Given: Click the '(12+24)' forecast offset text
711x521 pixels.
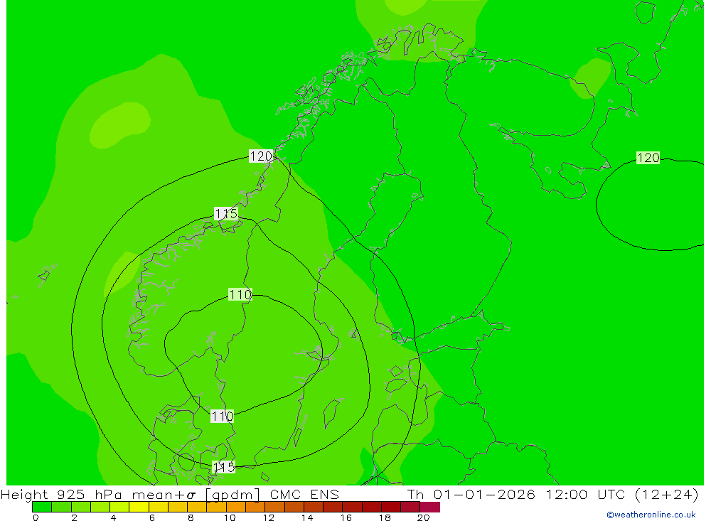Looking at the screenshot, I should click(667, 494).
